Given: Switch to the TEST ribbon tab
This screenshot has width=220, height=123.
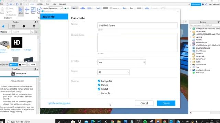Looking at the screenshot, I should [x=48, y=4].
